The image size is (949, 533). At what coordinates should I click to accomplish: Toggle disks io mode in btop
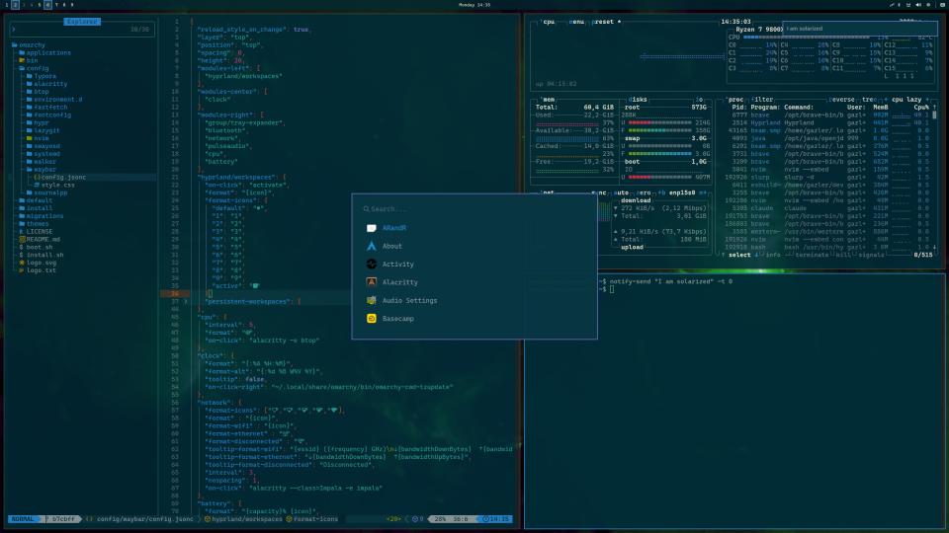(x=699, y=100)
